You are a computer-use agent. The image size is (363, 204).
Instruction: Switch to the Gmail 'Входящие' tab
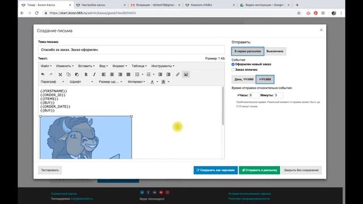pyautogui.click(x=155, y=5)
